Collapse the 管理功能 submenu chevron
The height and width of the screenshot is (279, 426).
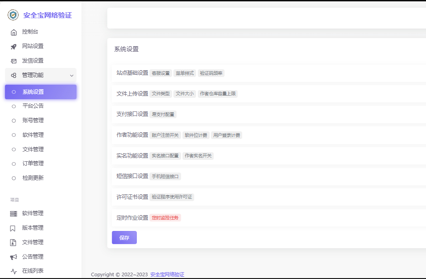(72, 75)
